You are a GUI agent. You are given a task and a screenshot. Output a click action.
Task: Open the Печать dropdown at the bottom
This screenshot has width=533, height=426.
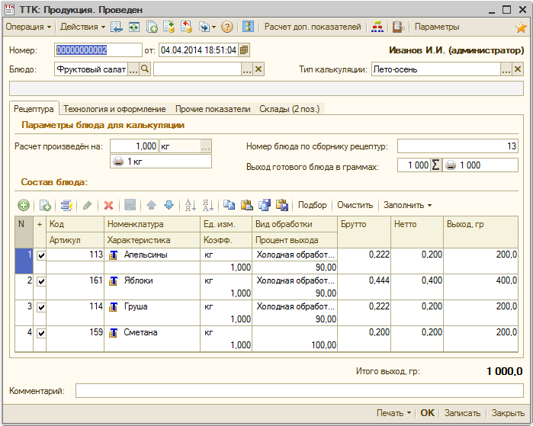393,413
